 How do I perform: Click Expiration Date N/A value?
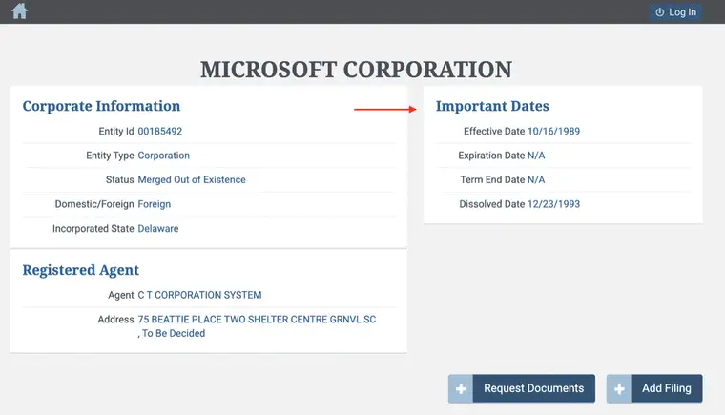(x=536, y=156)
